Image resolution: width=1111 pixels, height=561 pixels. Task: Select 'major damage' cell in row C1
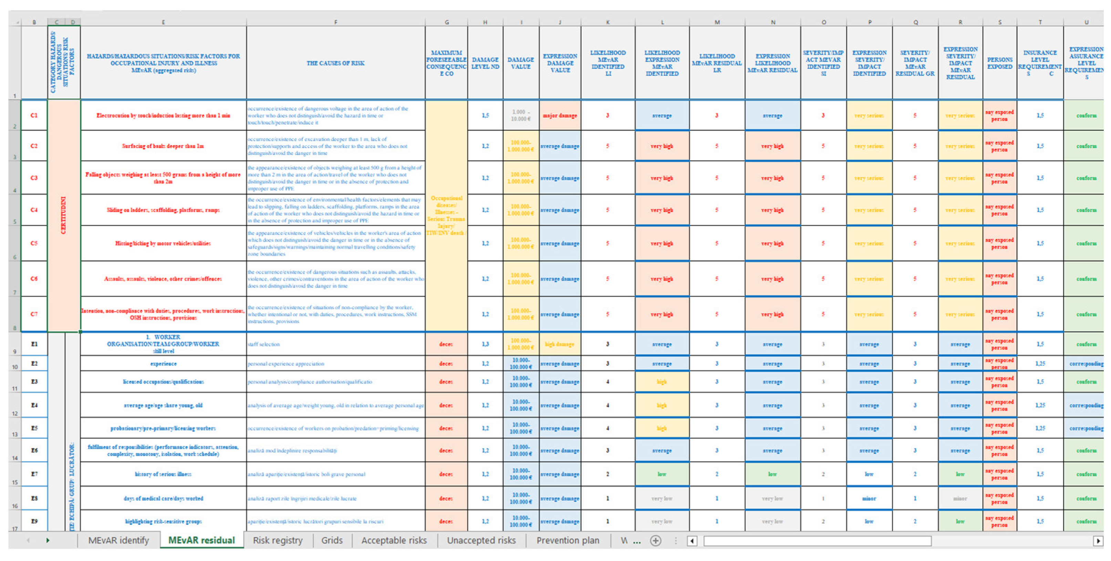(560, 116)
